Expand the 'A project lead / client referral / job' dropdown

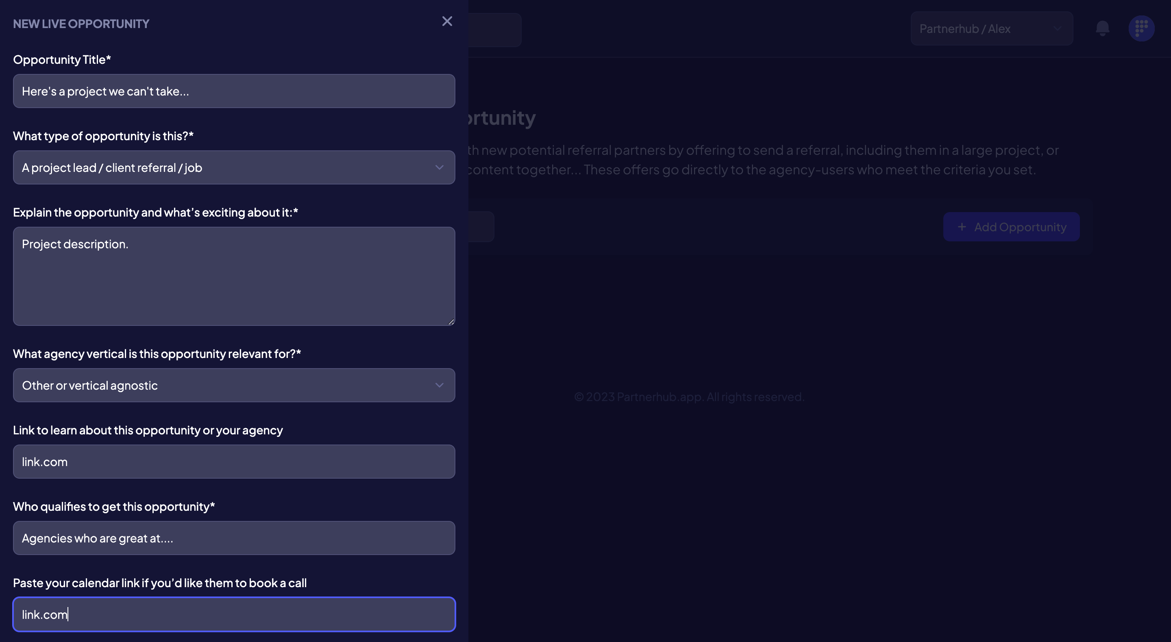point(234,167)
